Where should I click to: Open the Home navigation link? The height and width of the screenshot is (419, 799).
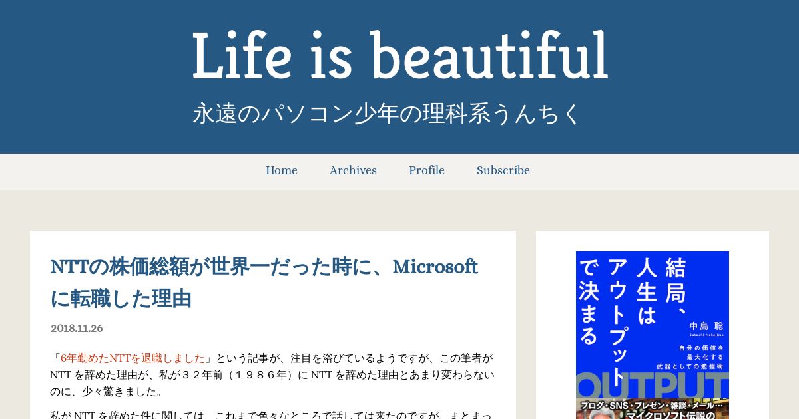281,171
